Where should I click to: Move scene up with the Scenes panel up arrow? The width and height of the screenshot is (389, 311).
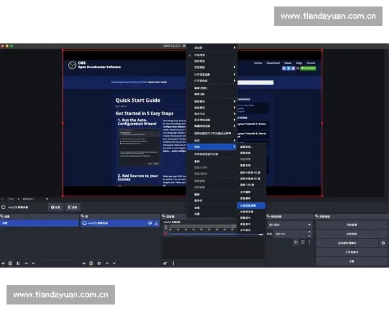27,263
